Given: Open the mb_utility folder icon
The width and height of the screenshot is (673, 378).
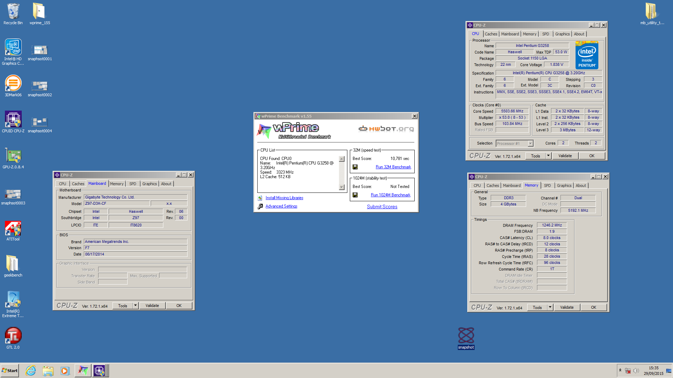Looking at the screenshot, I should [652, 14].
